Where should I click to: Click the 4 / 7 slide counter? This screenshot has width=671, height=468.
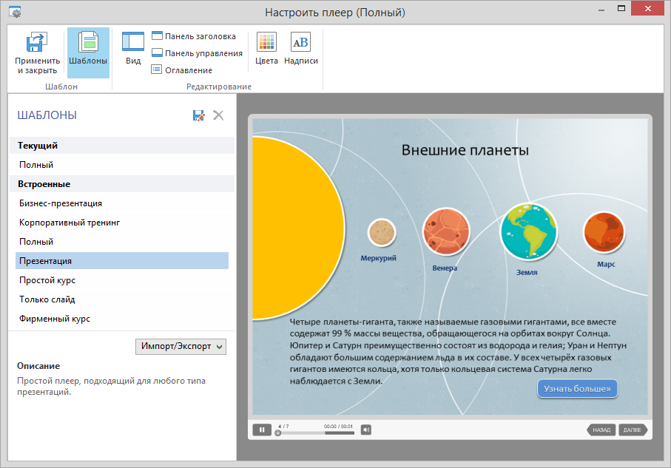click(x=283, y=427)
